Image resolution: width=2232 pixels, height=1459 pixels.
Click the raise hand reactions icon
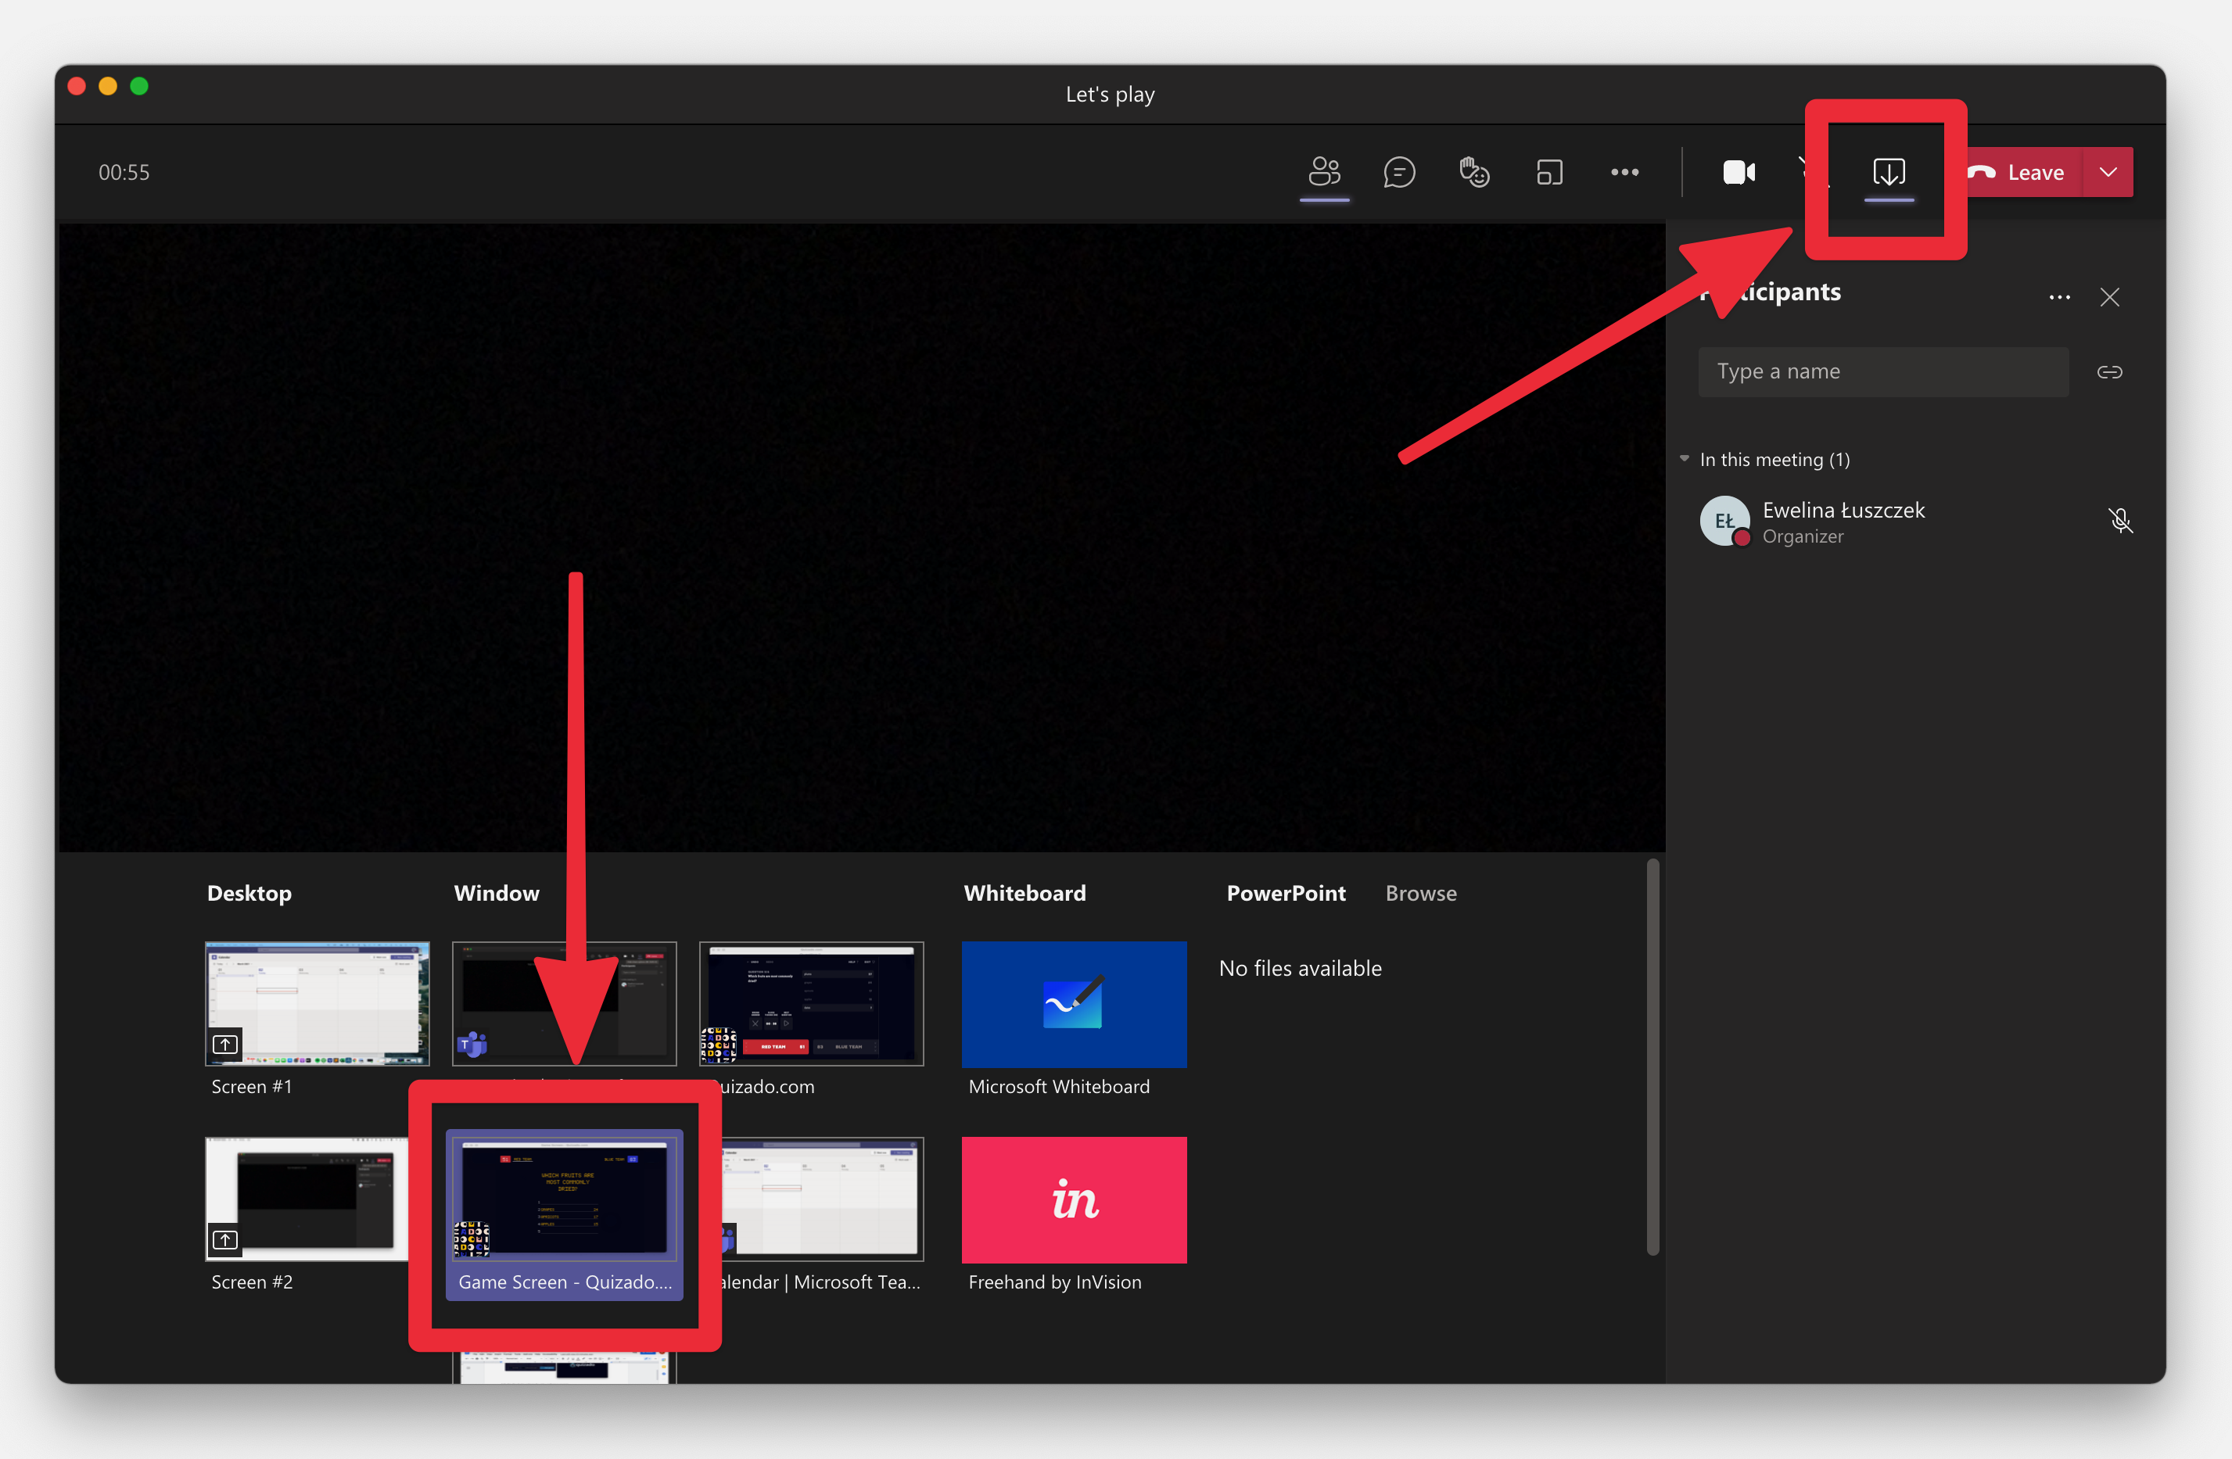[x=1474, y=173]
